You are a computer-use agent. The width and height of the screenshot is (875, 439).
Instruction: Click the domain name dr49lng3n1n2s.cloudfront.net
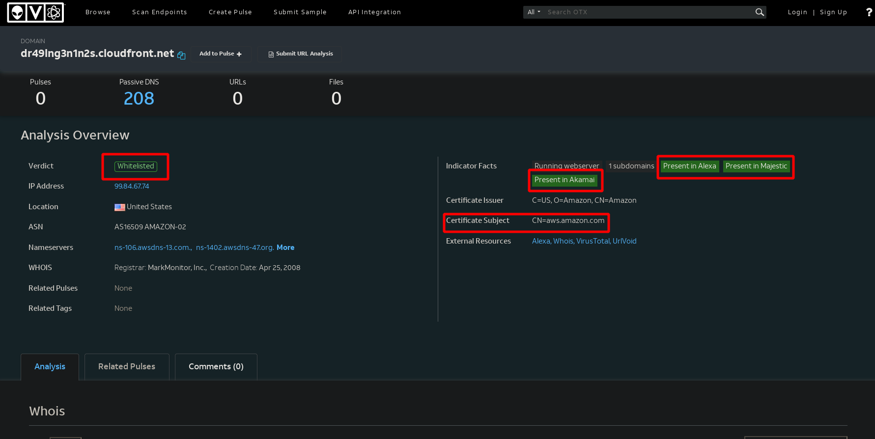click(97, 54)
